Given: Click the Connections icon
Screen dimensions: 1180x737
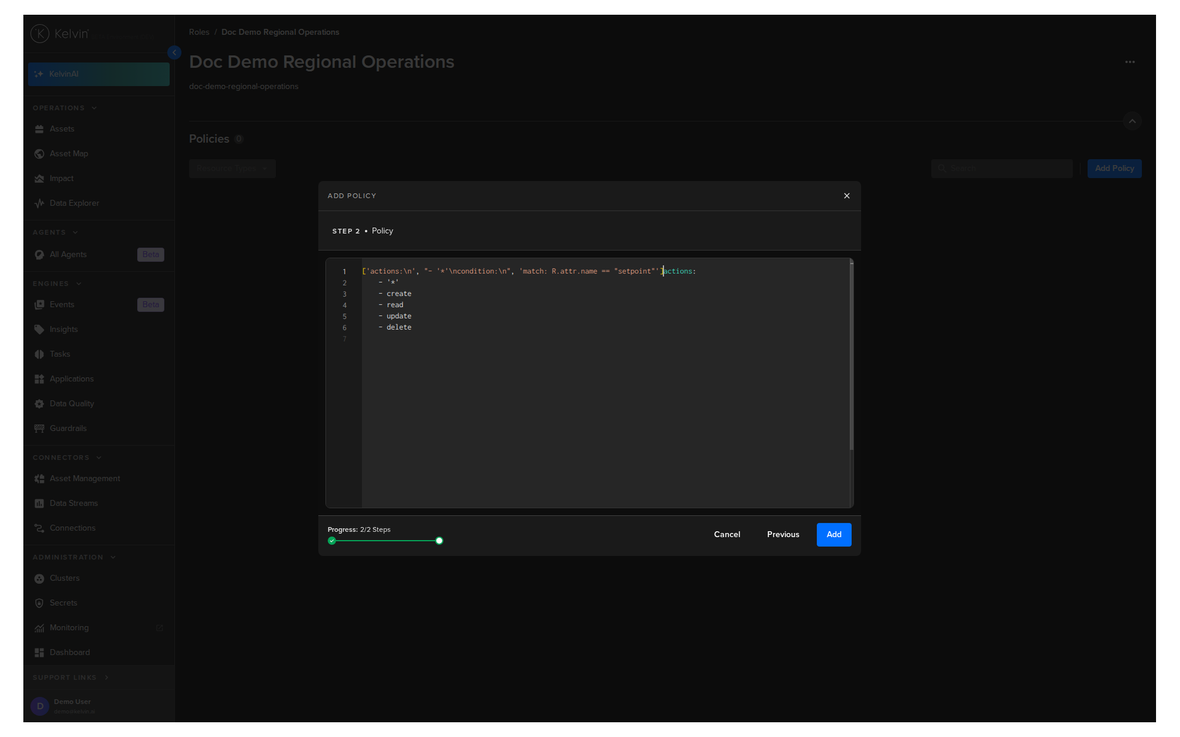Looking at the screenshot, I should click(39, 528).
